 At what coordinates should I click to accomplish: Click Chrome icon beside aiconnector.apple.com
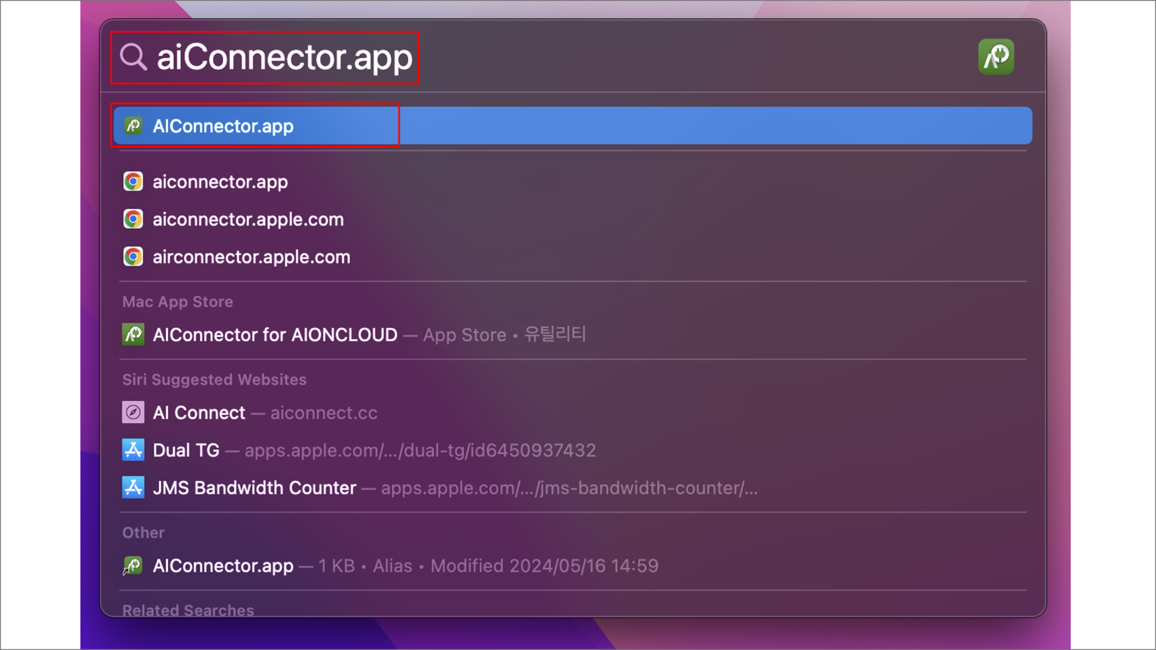pos(133,219)
